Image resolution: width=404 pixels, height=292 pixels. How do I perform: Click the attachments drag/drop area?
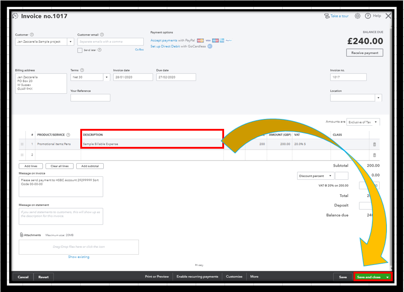[x=79, y=247]
